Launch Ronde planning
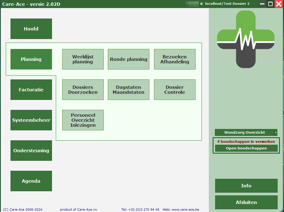Viewport: 284px width, 212px height. point(129,59)
